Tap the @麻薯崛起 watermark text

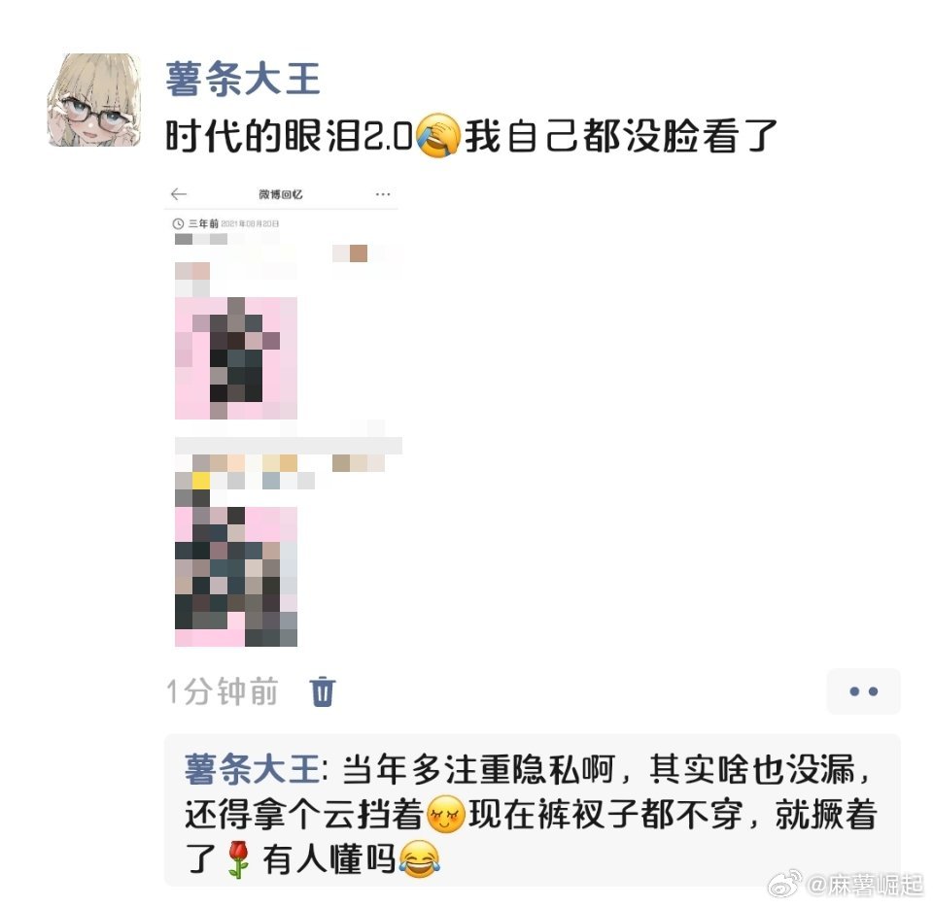click(864, 885)
